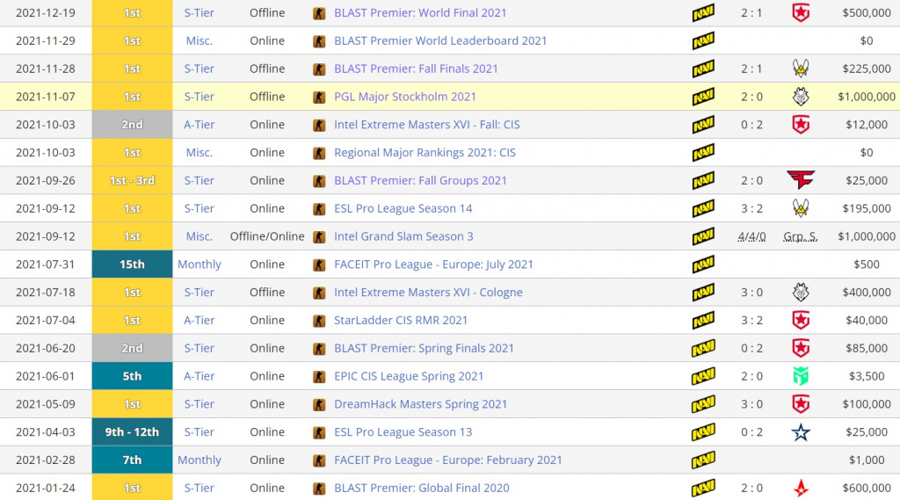Open Intel Grand Slam Season 3 link
This screenshot has width=900, height=500.
click(x=403, y=236)
